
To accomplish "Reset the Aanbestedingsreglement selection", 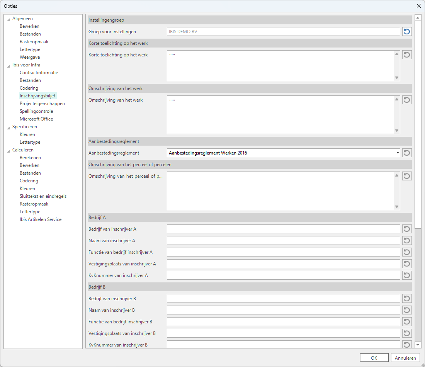I will pos(406,153).
